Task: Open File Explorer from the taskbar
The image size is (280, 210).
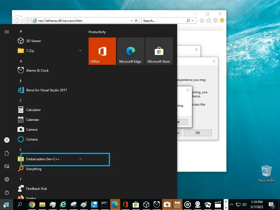Action: point(42,205)
